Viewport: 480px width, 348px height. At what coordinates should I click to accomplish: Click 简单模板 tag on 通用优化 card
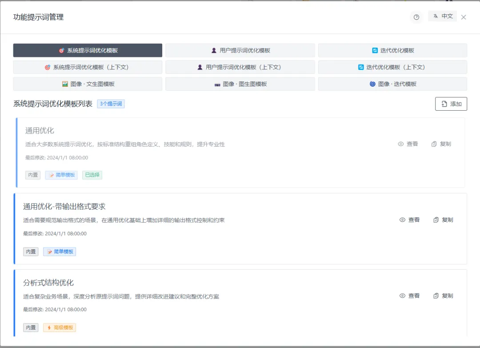[61, 175]
